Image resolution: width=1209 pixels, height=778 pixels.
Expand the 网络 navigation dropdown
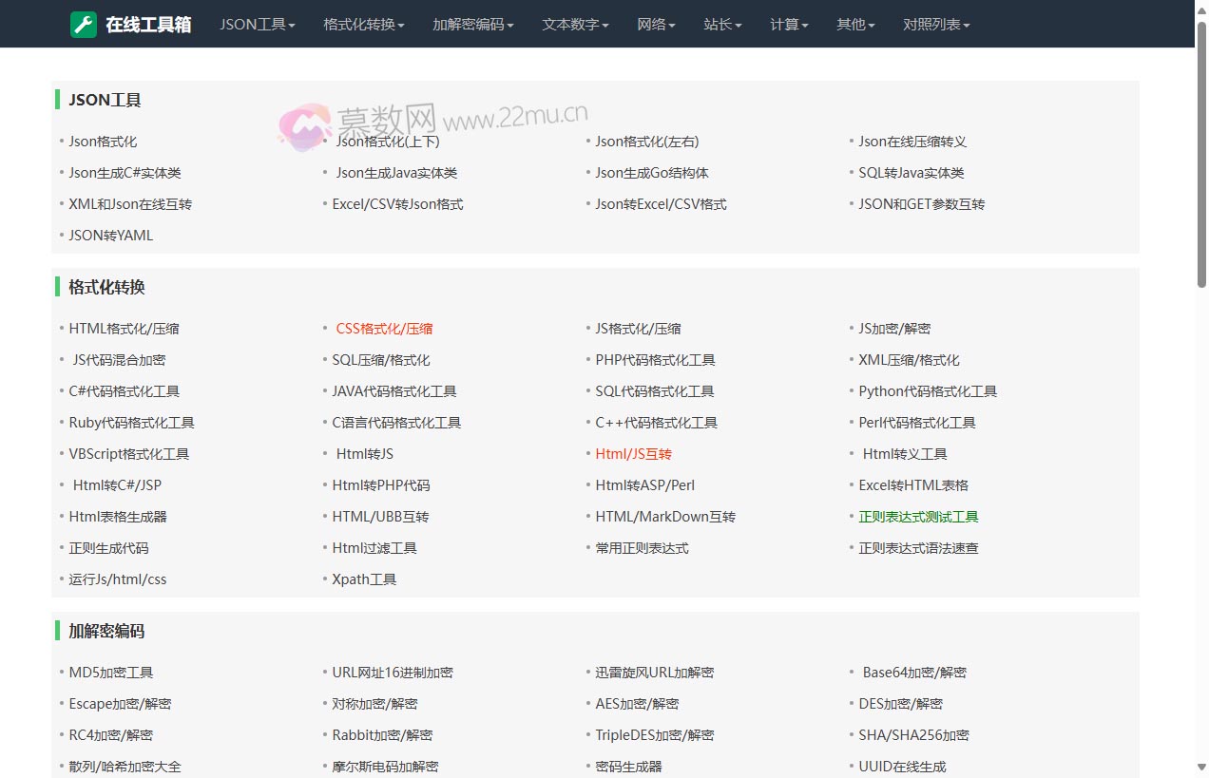point(655,25)
